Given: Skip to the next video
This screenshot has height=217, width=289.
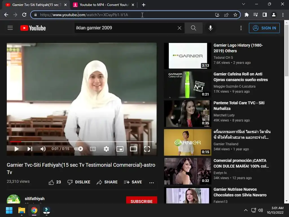Looking at the screenshot, I should [30, 149].
